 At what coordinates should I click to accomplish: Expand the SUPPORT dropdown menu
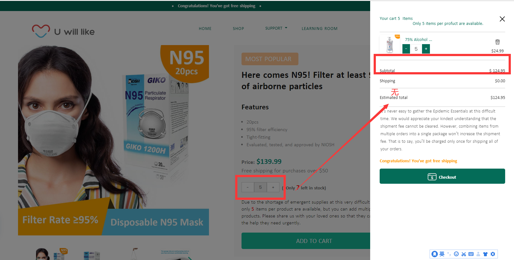(276, 28)
